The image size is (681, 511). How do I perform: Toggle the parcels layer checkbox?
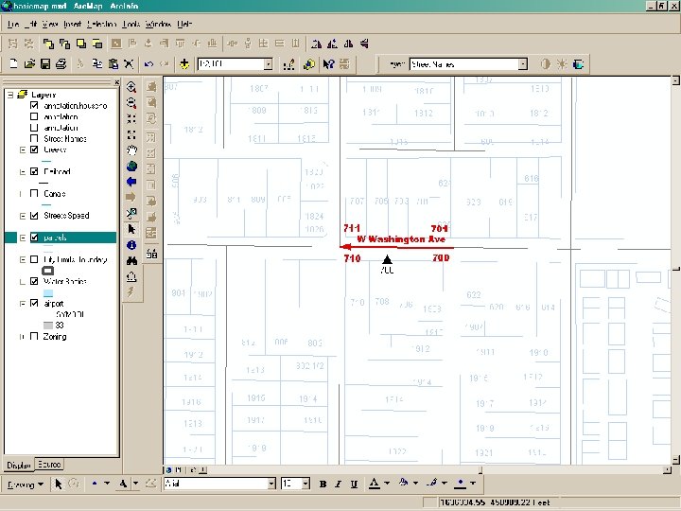(x=34, y=238)
